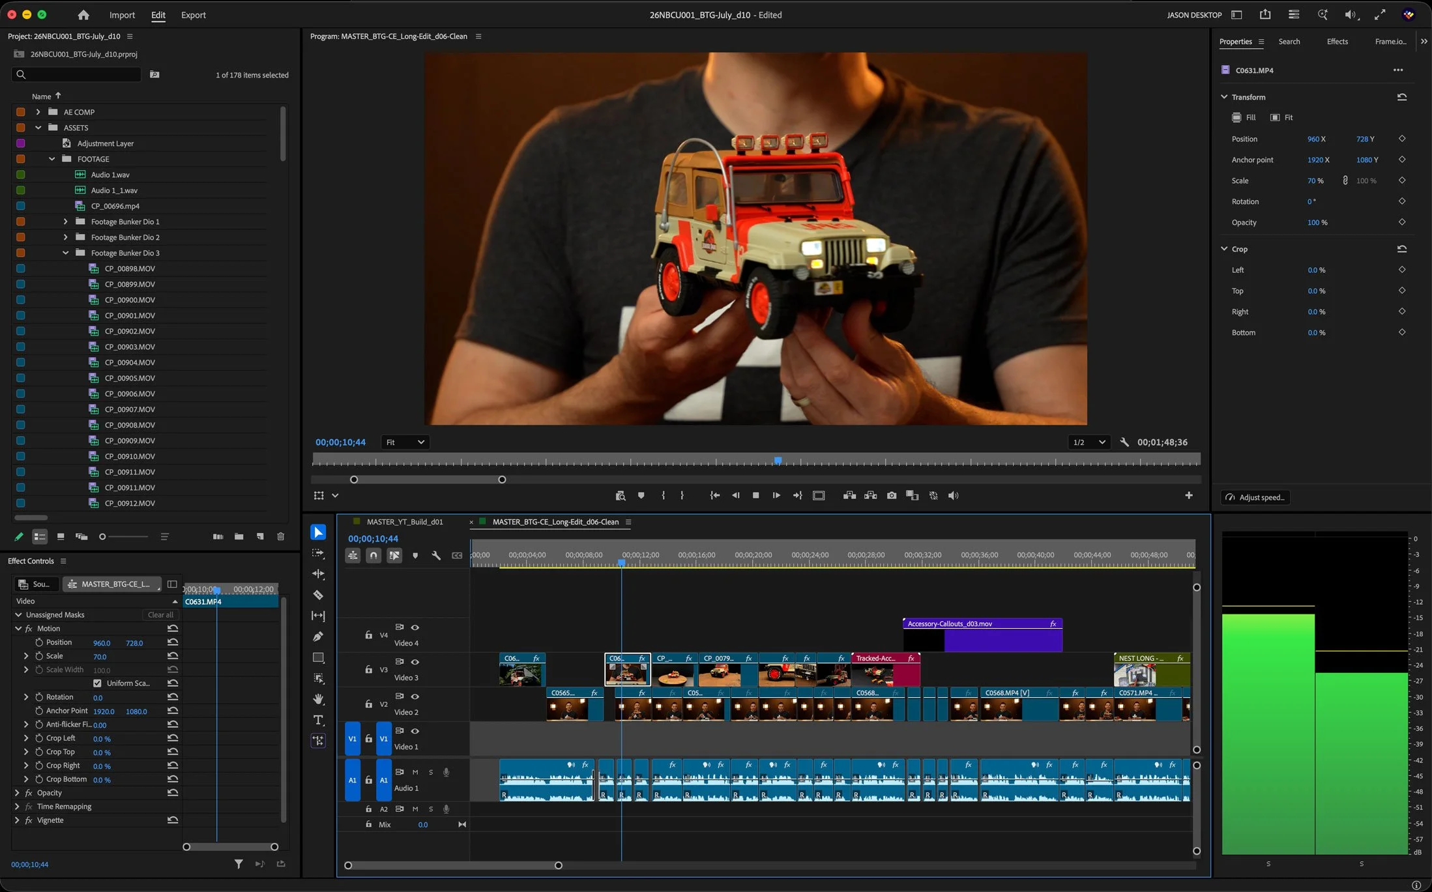Image resolution: width=1432 pixels, height=892 pixels.
Task: Toggle Snap in timeline
Action: pyautogui.click(x=373, y=556)
